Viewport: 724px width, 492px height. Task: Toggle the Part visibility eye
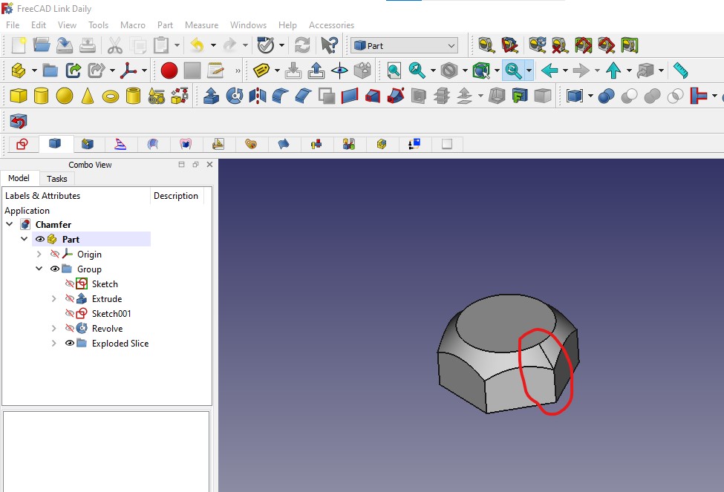click(41, 238)
